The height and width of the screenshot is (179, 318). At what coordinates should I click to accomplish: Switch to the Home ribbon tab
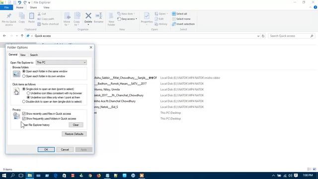click(20, 7)
